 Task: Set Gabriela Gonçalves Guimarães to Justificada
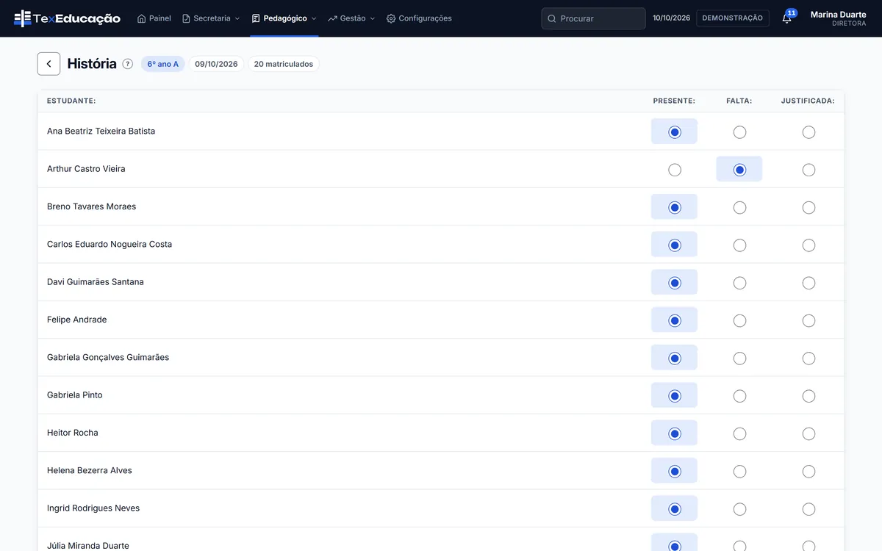point(808,359)
